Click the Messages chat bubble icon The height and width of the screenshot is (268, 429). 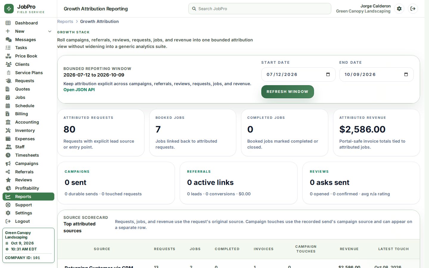point(8,40)
